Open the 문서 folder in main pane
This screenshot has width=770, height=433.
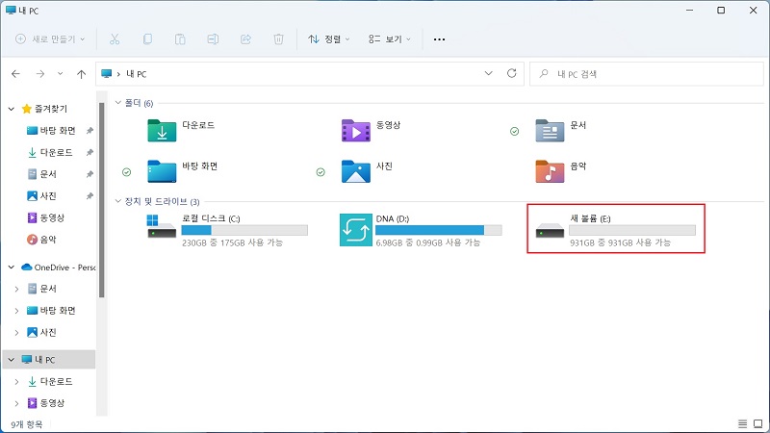561,131
